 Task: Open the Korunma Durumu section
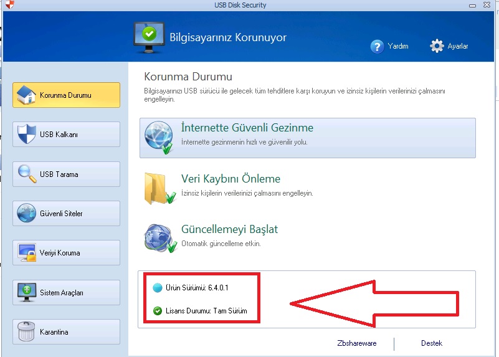[x=66, y=95]
